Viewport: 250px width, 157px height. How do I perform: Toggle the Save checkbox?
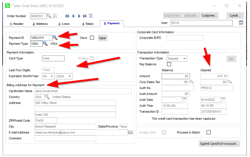pos(92,38)
